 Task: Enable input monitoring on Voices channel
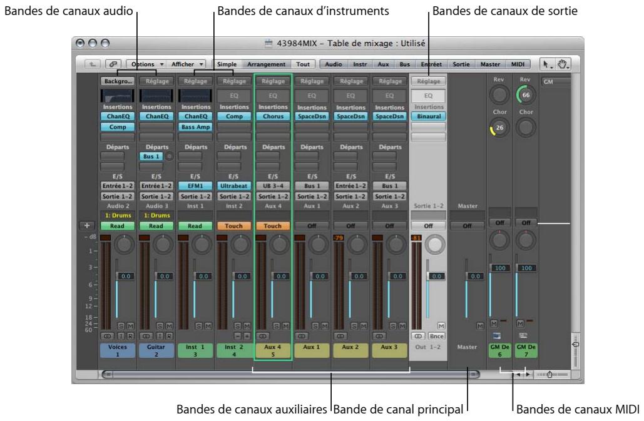(121, 336)
